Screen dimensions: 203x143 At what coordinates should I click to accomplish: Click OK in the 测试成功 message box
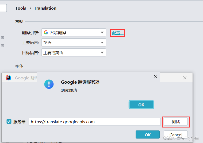click(141, 105)
